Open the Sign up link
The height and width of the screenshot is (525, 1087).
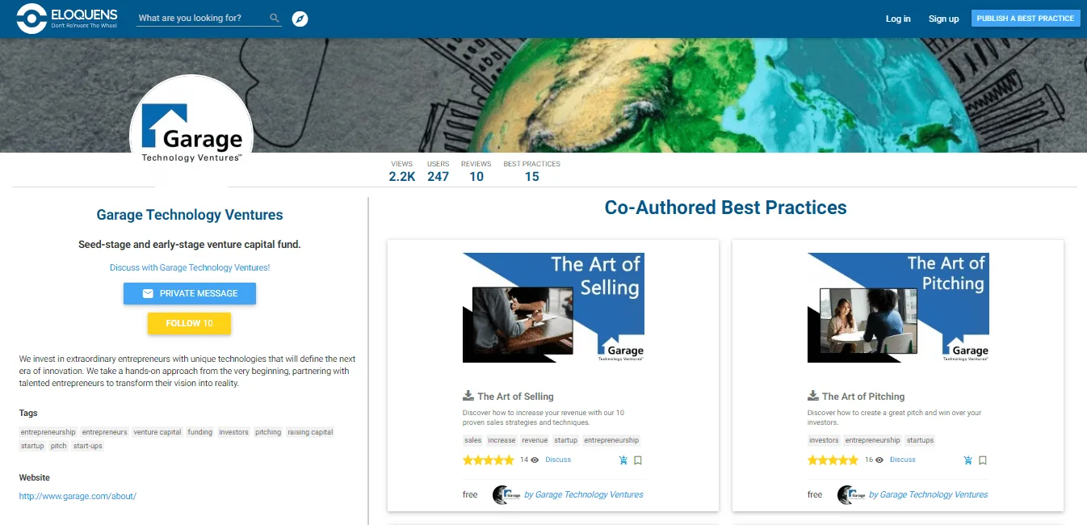click(x=943, y=19)
